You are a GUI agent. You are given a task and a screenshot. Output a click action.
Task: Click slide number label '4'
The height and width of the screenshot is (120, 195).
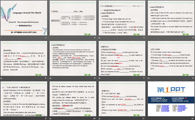(193, 38)
